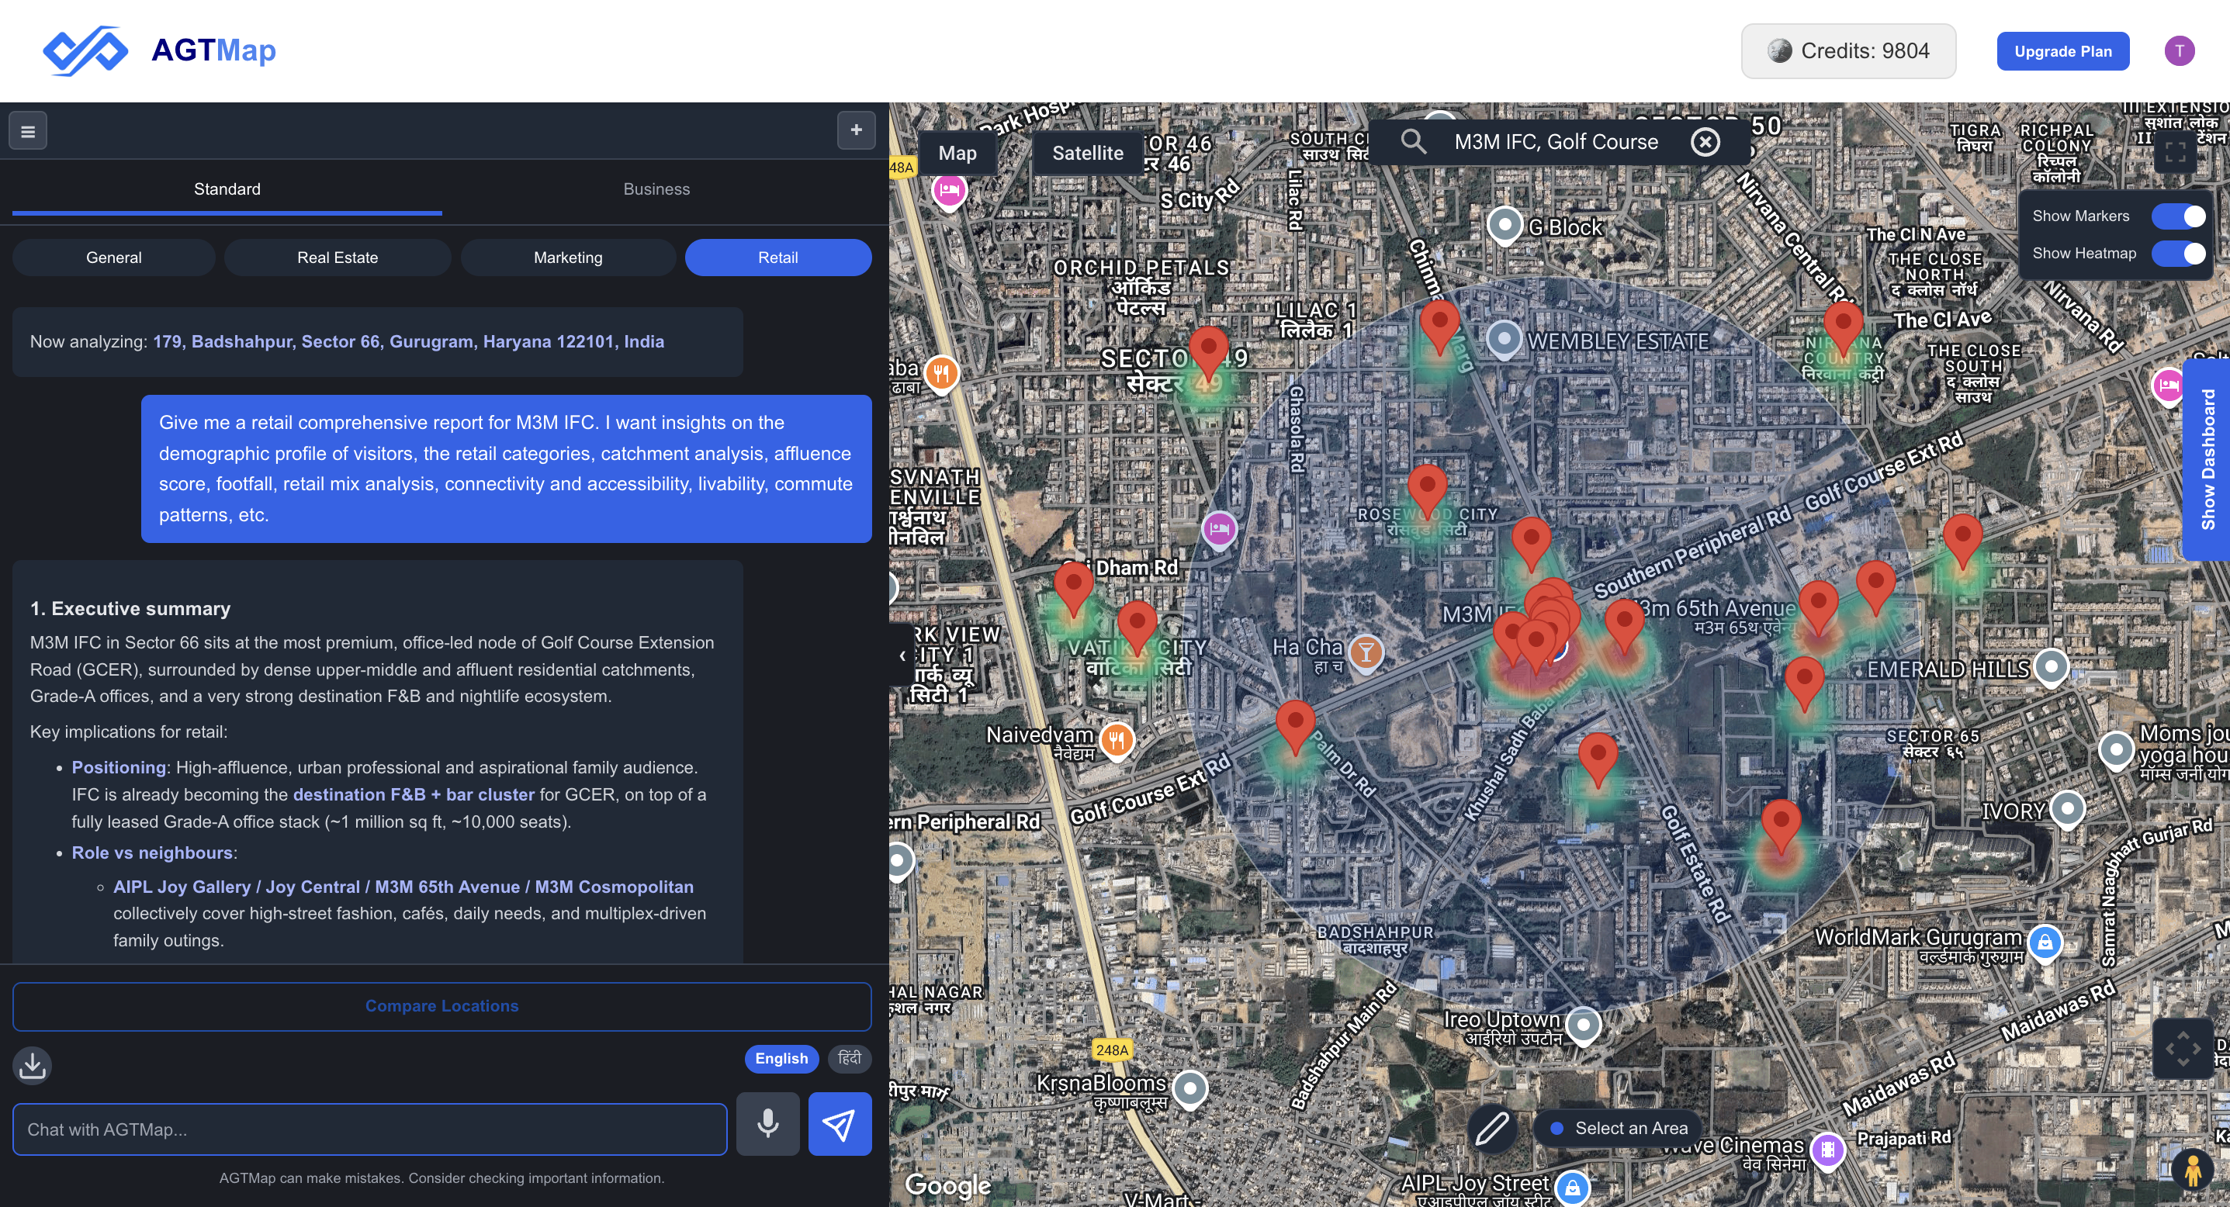The height and width of the screenshot is (1207, 2230).
Task: Disable the Show Heatmap switch
Action: pyautogui.click(x=2178, y=254)
